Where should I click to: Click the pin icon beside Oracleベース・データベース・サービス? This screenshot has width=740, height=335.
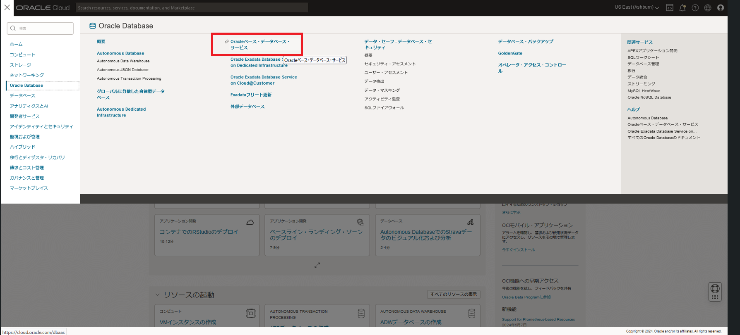tap(226, 42)
